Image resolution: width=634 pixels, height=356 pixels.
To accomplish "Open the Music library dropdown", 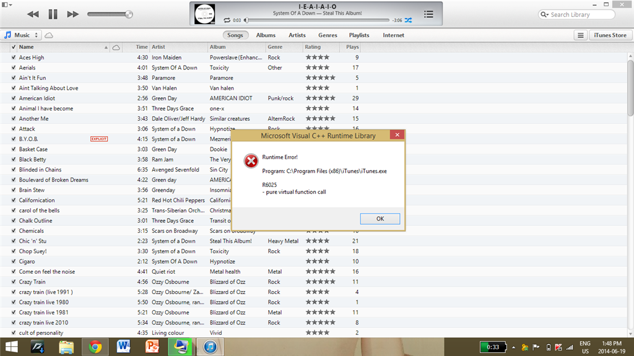I will (20, 35).
